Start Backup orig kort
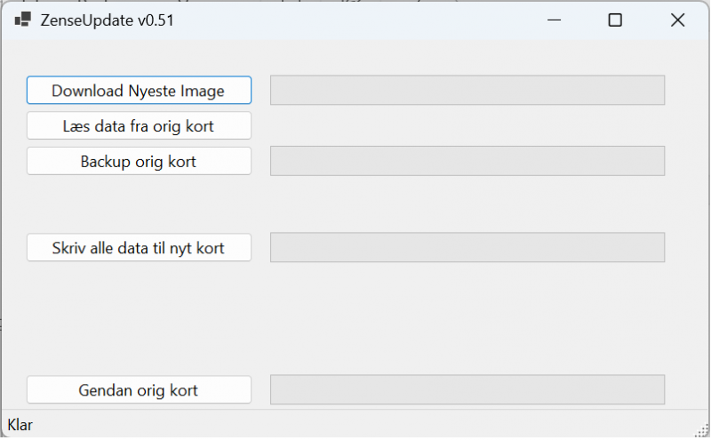Viewport: 711px width, 440px height. [139, 161]
